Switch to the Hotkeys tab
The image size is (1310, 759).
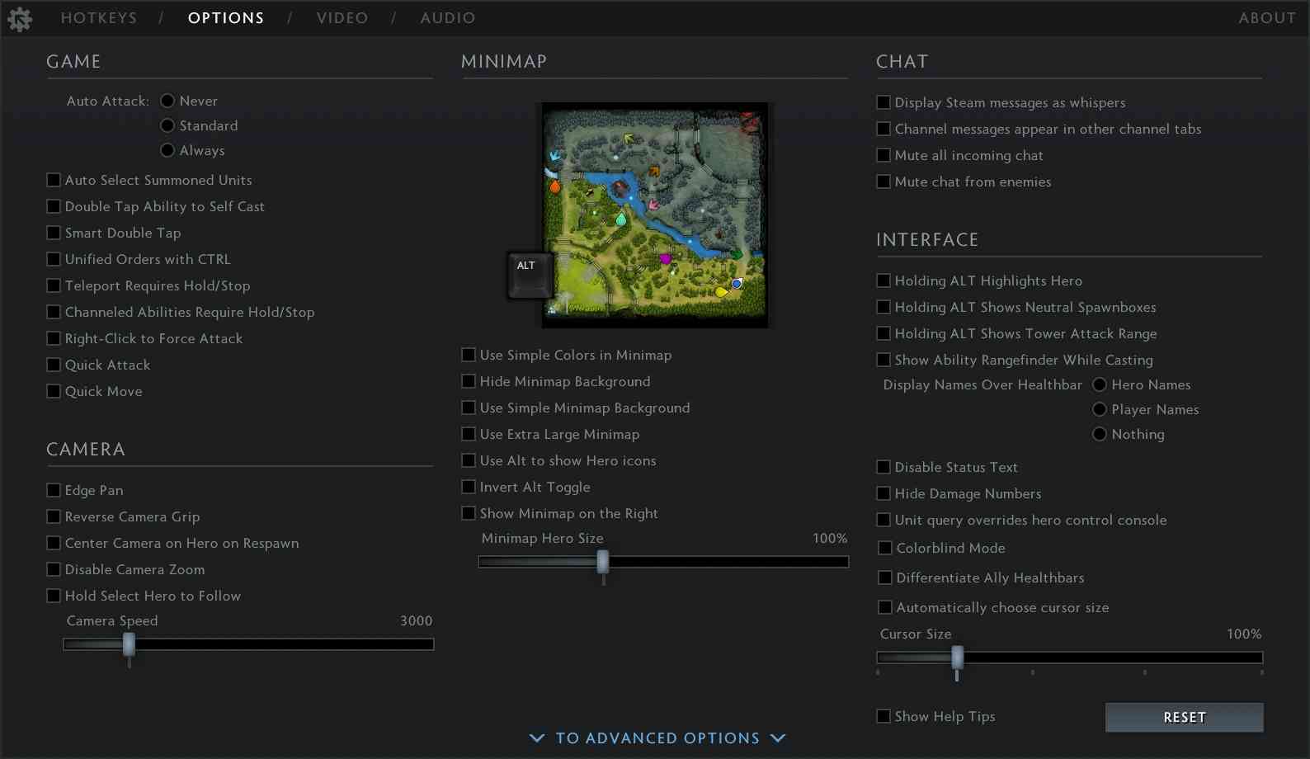coord(99,18)
